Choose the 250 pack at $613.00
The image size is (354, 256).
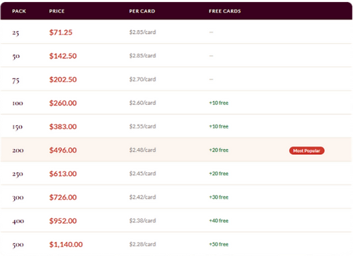176,173
